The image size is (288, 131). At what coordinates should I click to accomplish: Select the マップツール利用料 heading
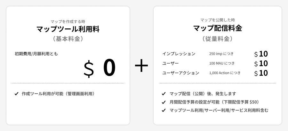[68, 30]
